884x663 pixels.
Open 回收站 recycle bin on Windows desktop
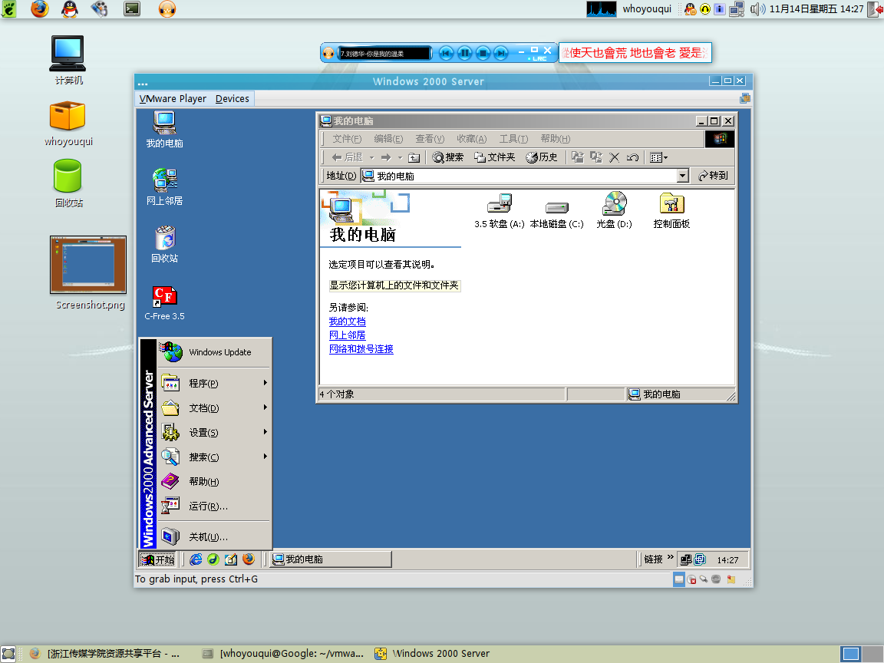coord(165,245)
